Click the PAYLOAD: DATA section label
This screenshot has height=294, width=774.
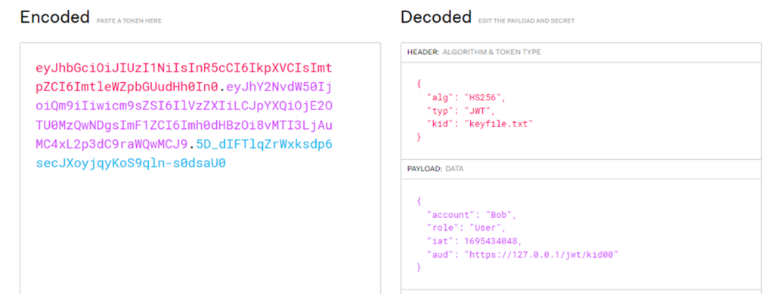coord(435,169)
